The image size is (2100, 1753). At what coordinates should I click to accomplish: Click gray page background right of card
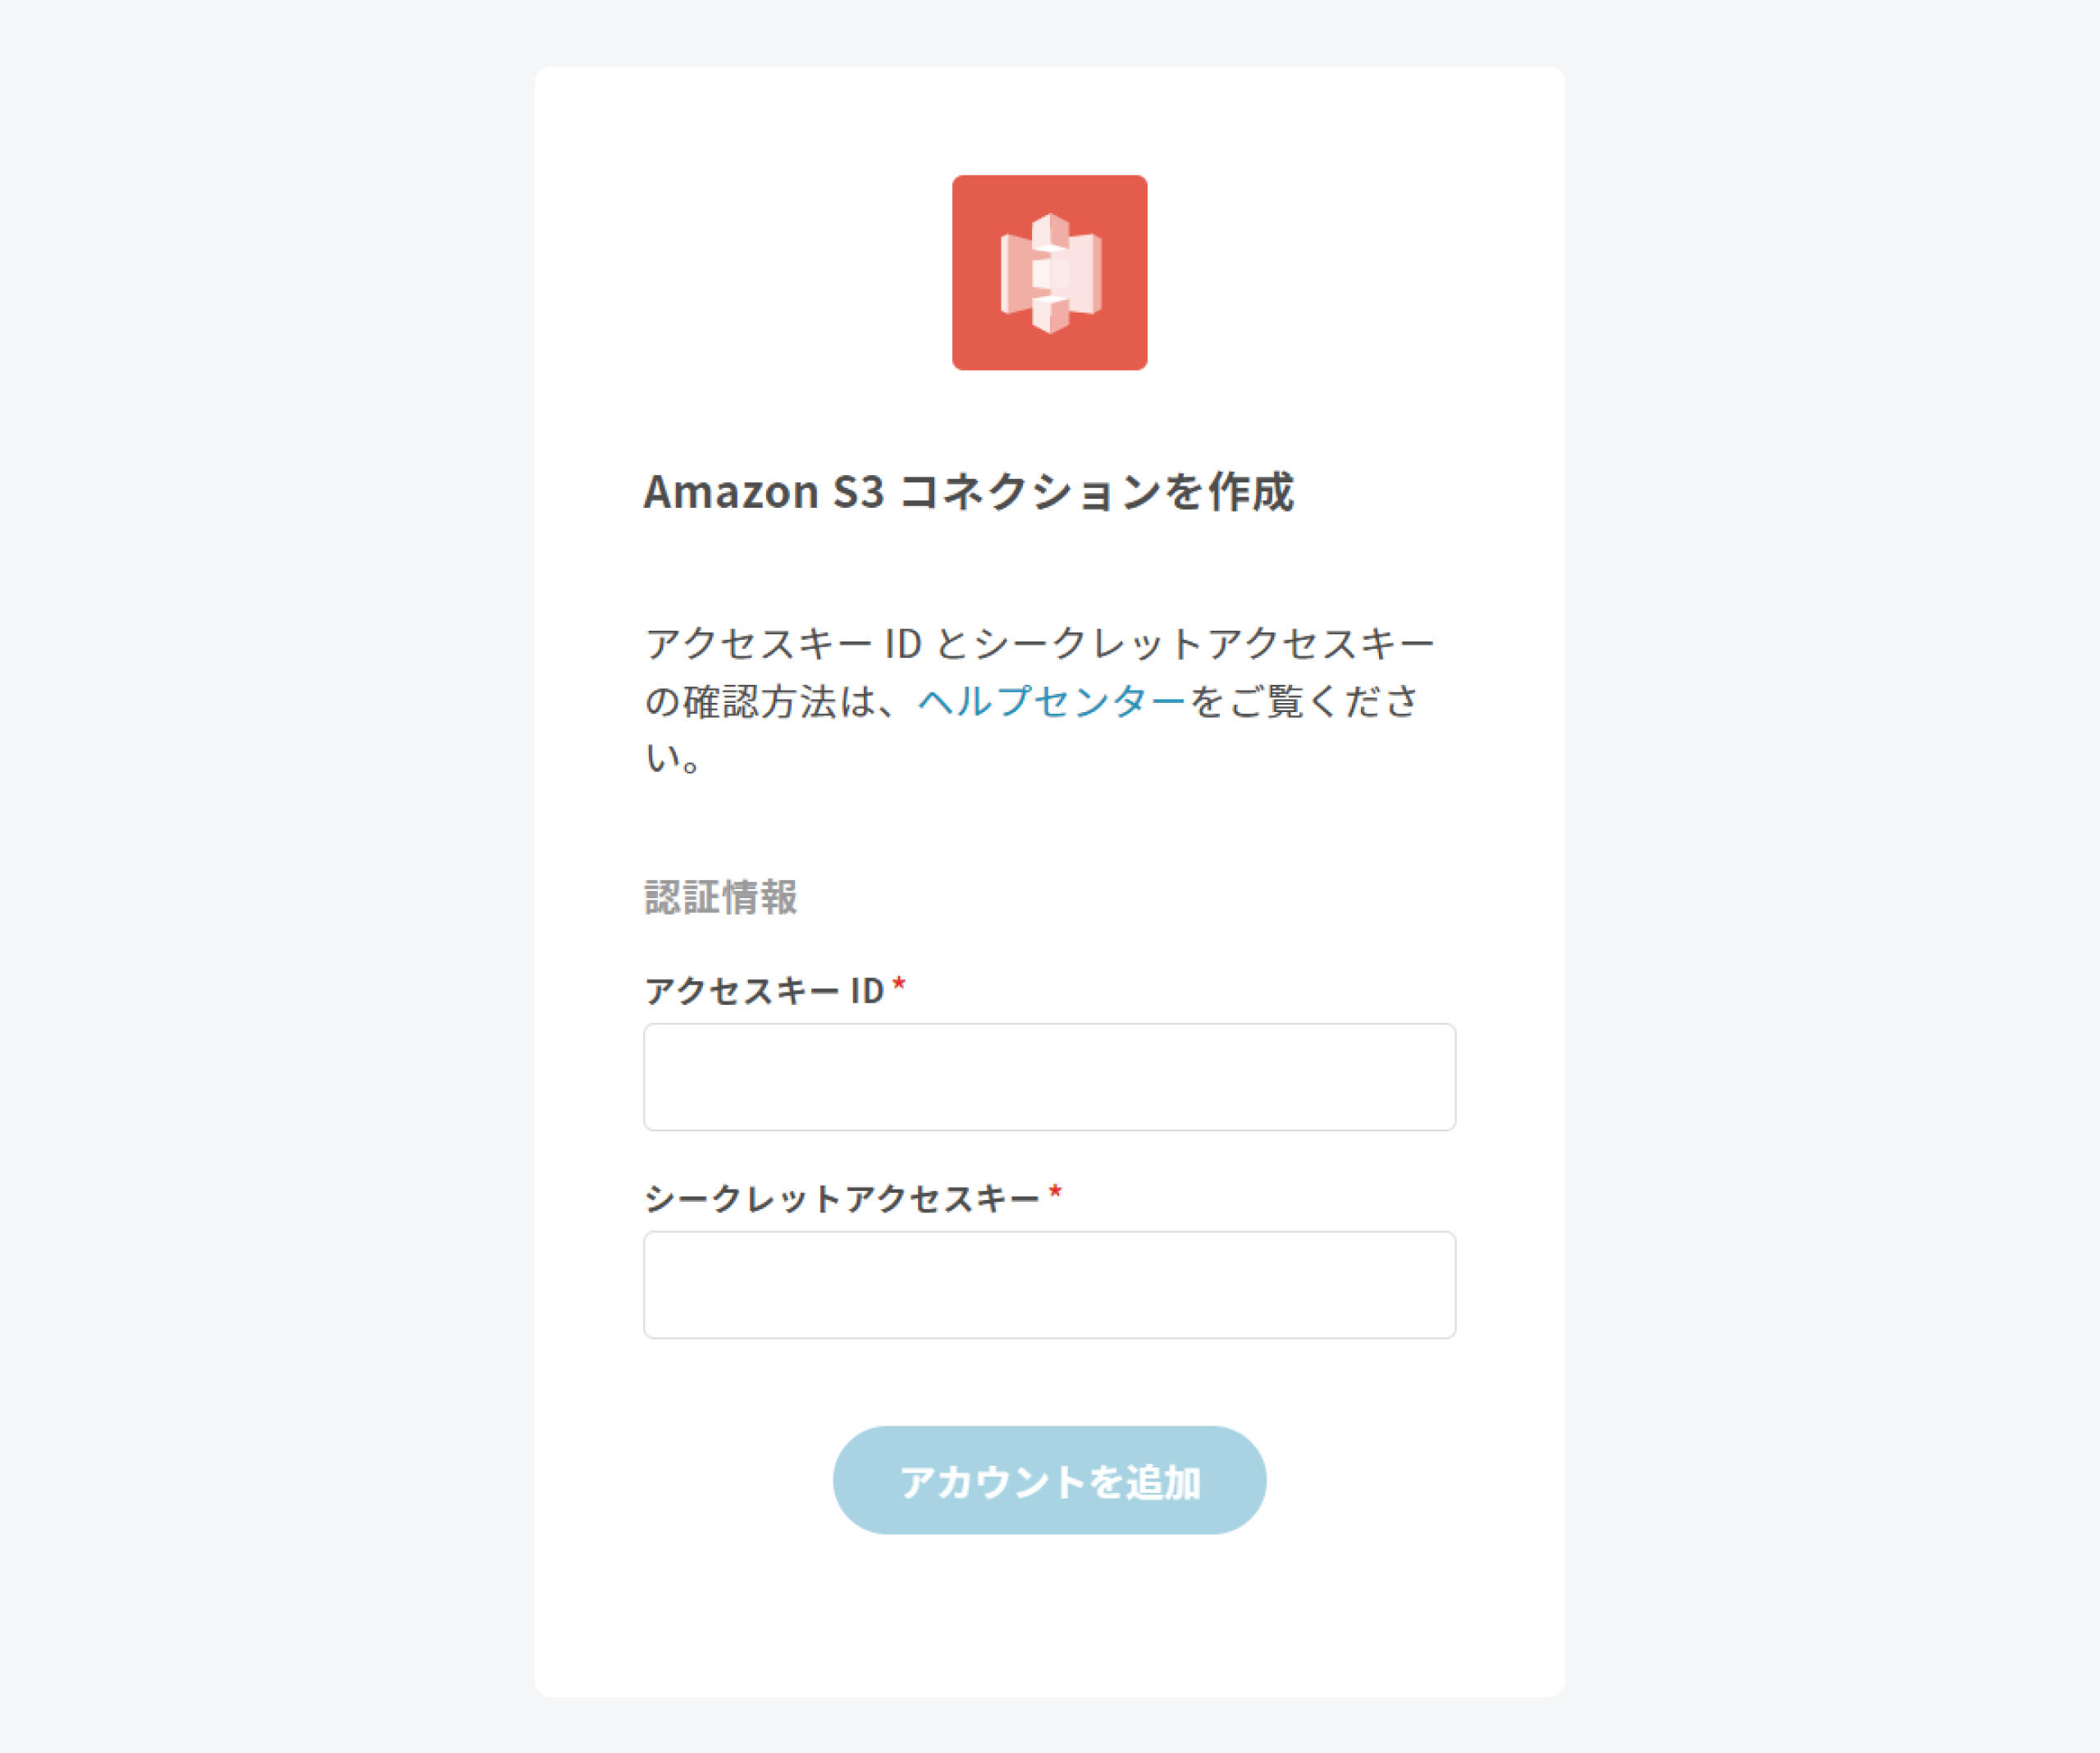pos(1832,876)
